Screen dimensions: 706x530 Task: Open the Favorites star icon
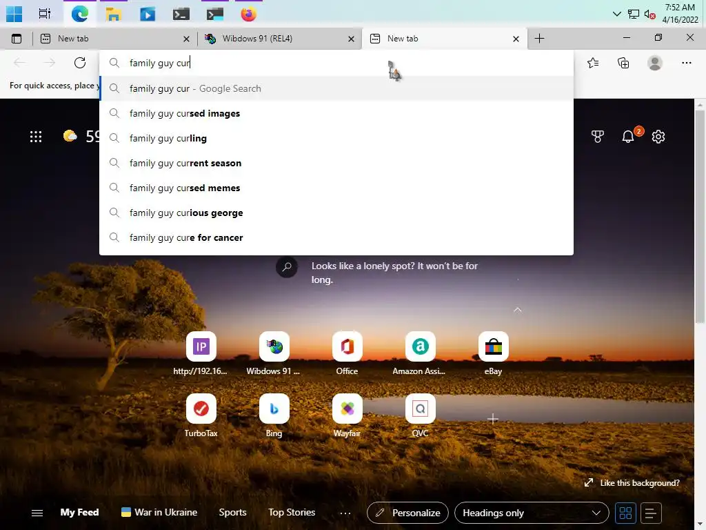[x=593, y=63]
